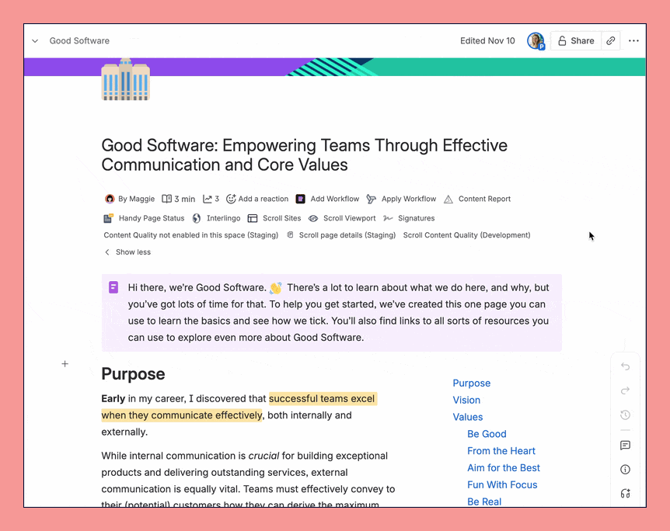Copy the page link via the link icon
Image resolution: width=670 pixels, height=531 pixels.
[611, 40]
